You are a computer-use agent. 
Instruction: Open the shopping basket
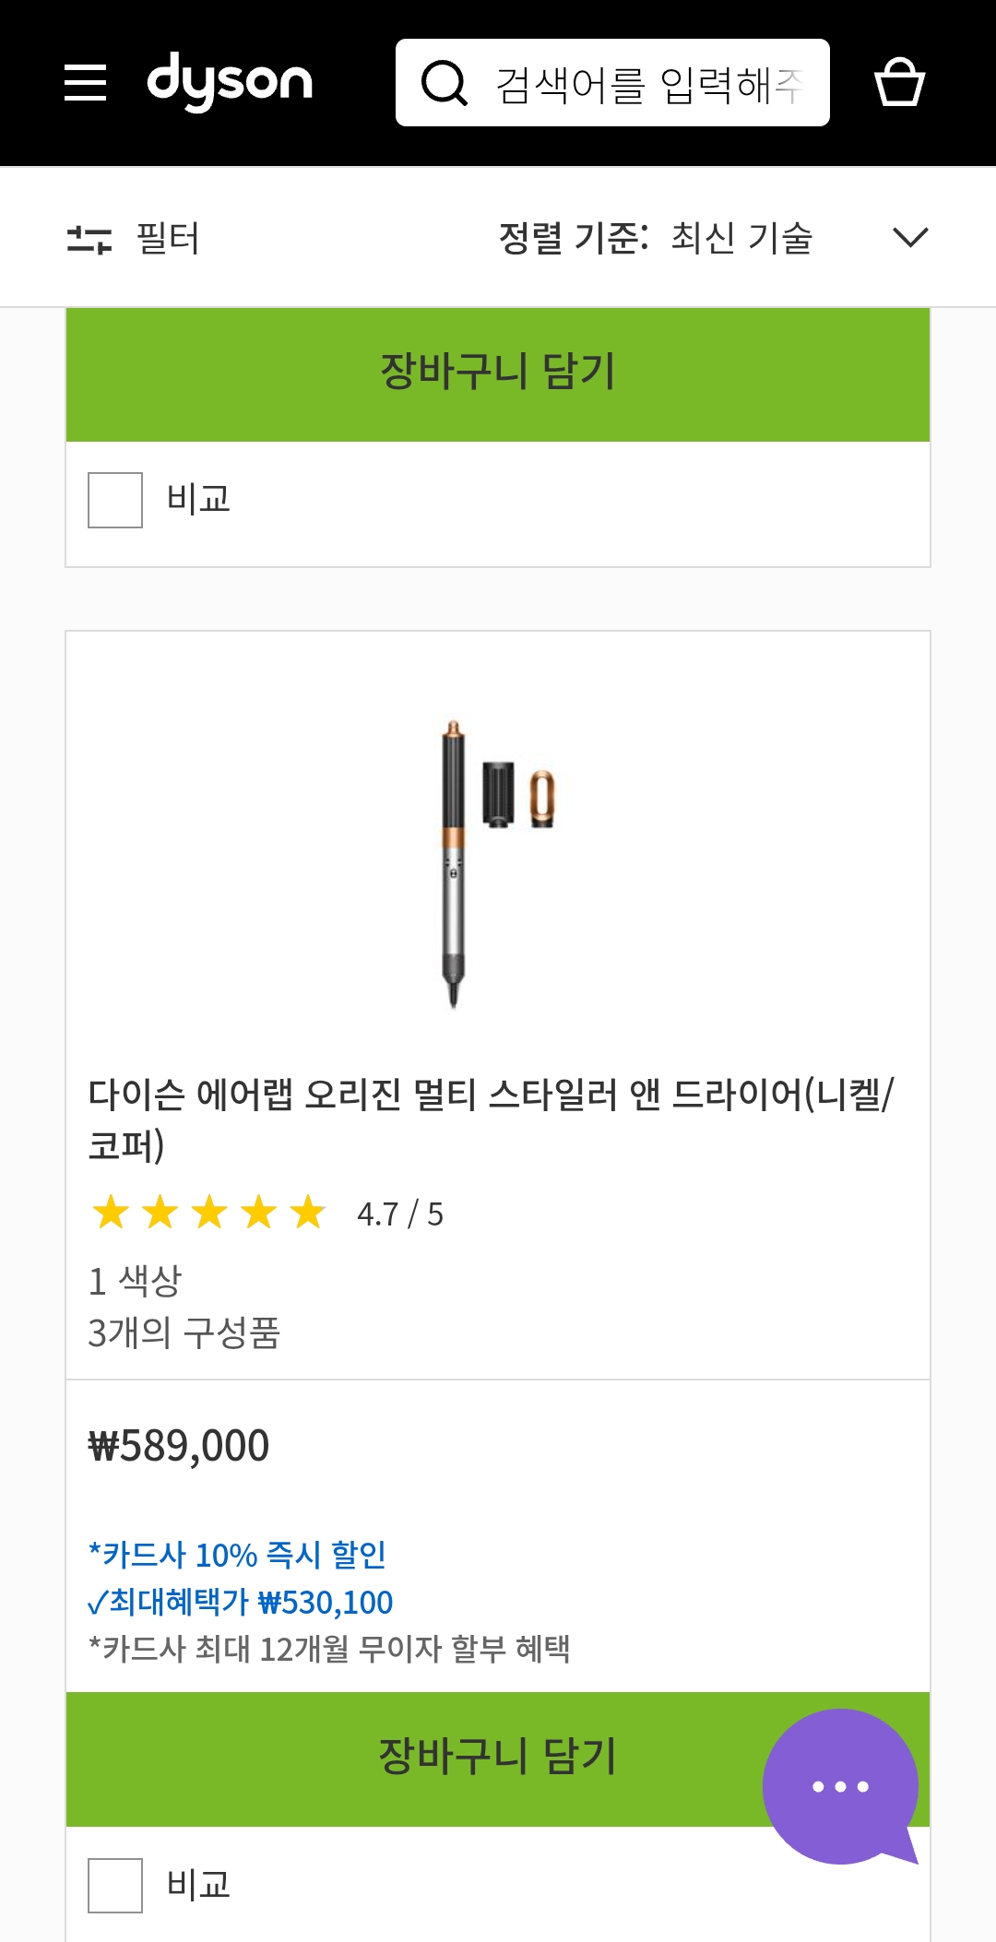(x=899, y=83)
